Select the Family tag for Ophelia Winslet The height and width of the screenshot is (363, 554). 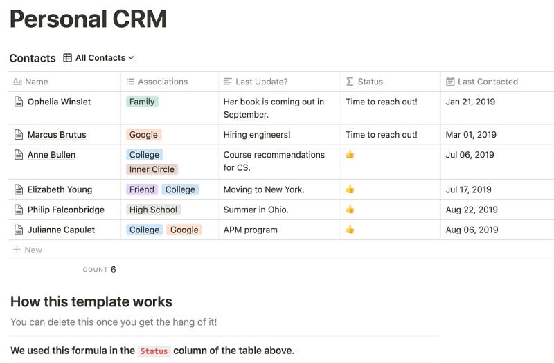pyautogui.click(x=142, y=102)
